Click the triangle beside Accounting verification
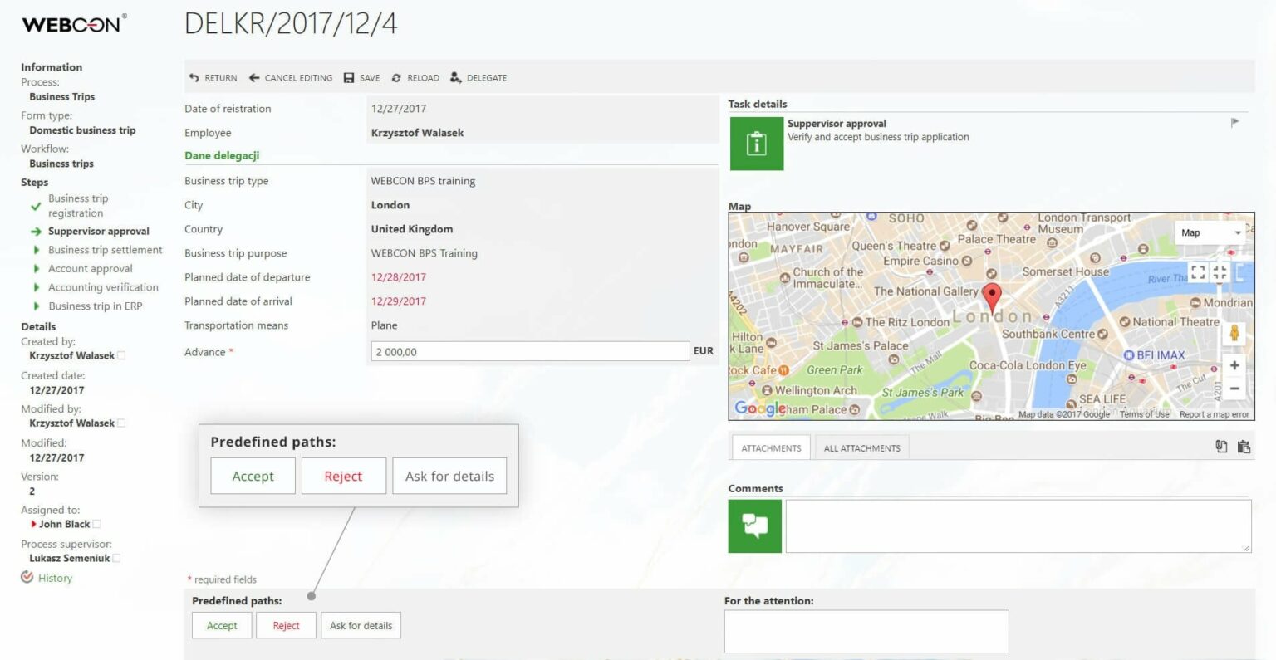1276x660 pixels. pos(36,287)
